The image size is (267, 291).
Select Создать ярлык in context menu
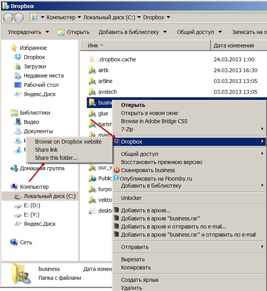click(x=140, y=280)
